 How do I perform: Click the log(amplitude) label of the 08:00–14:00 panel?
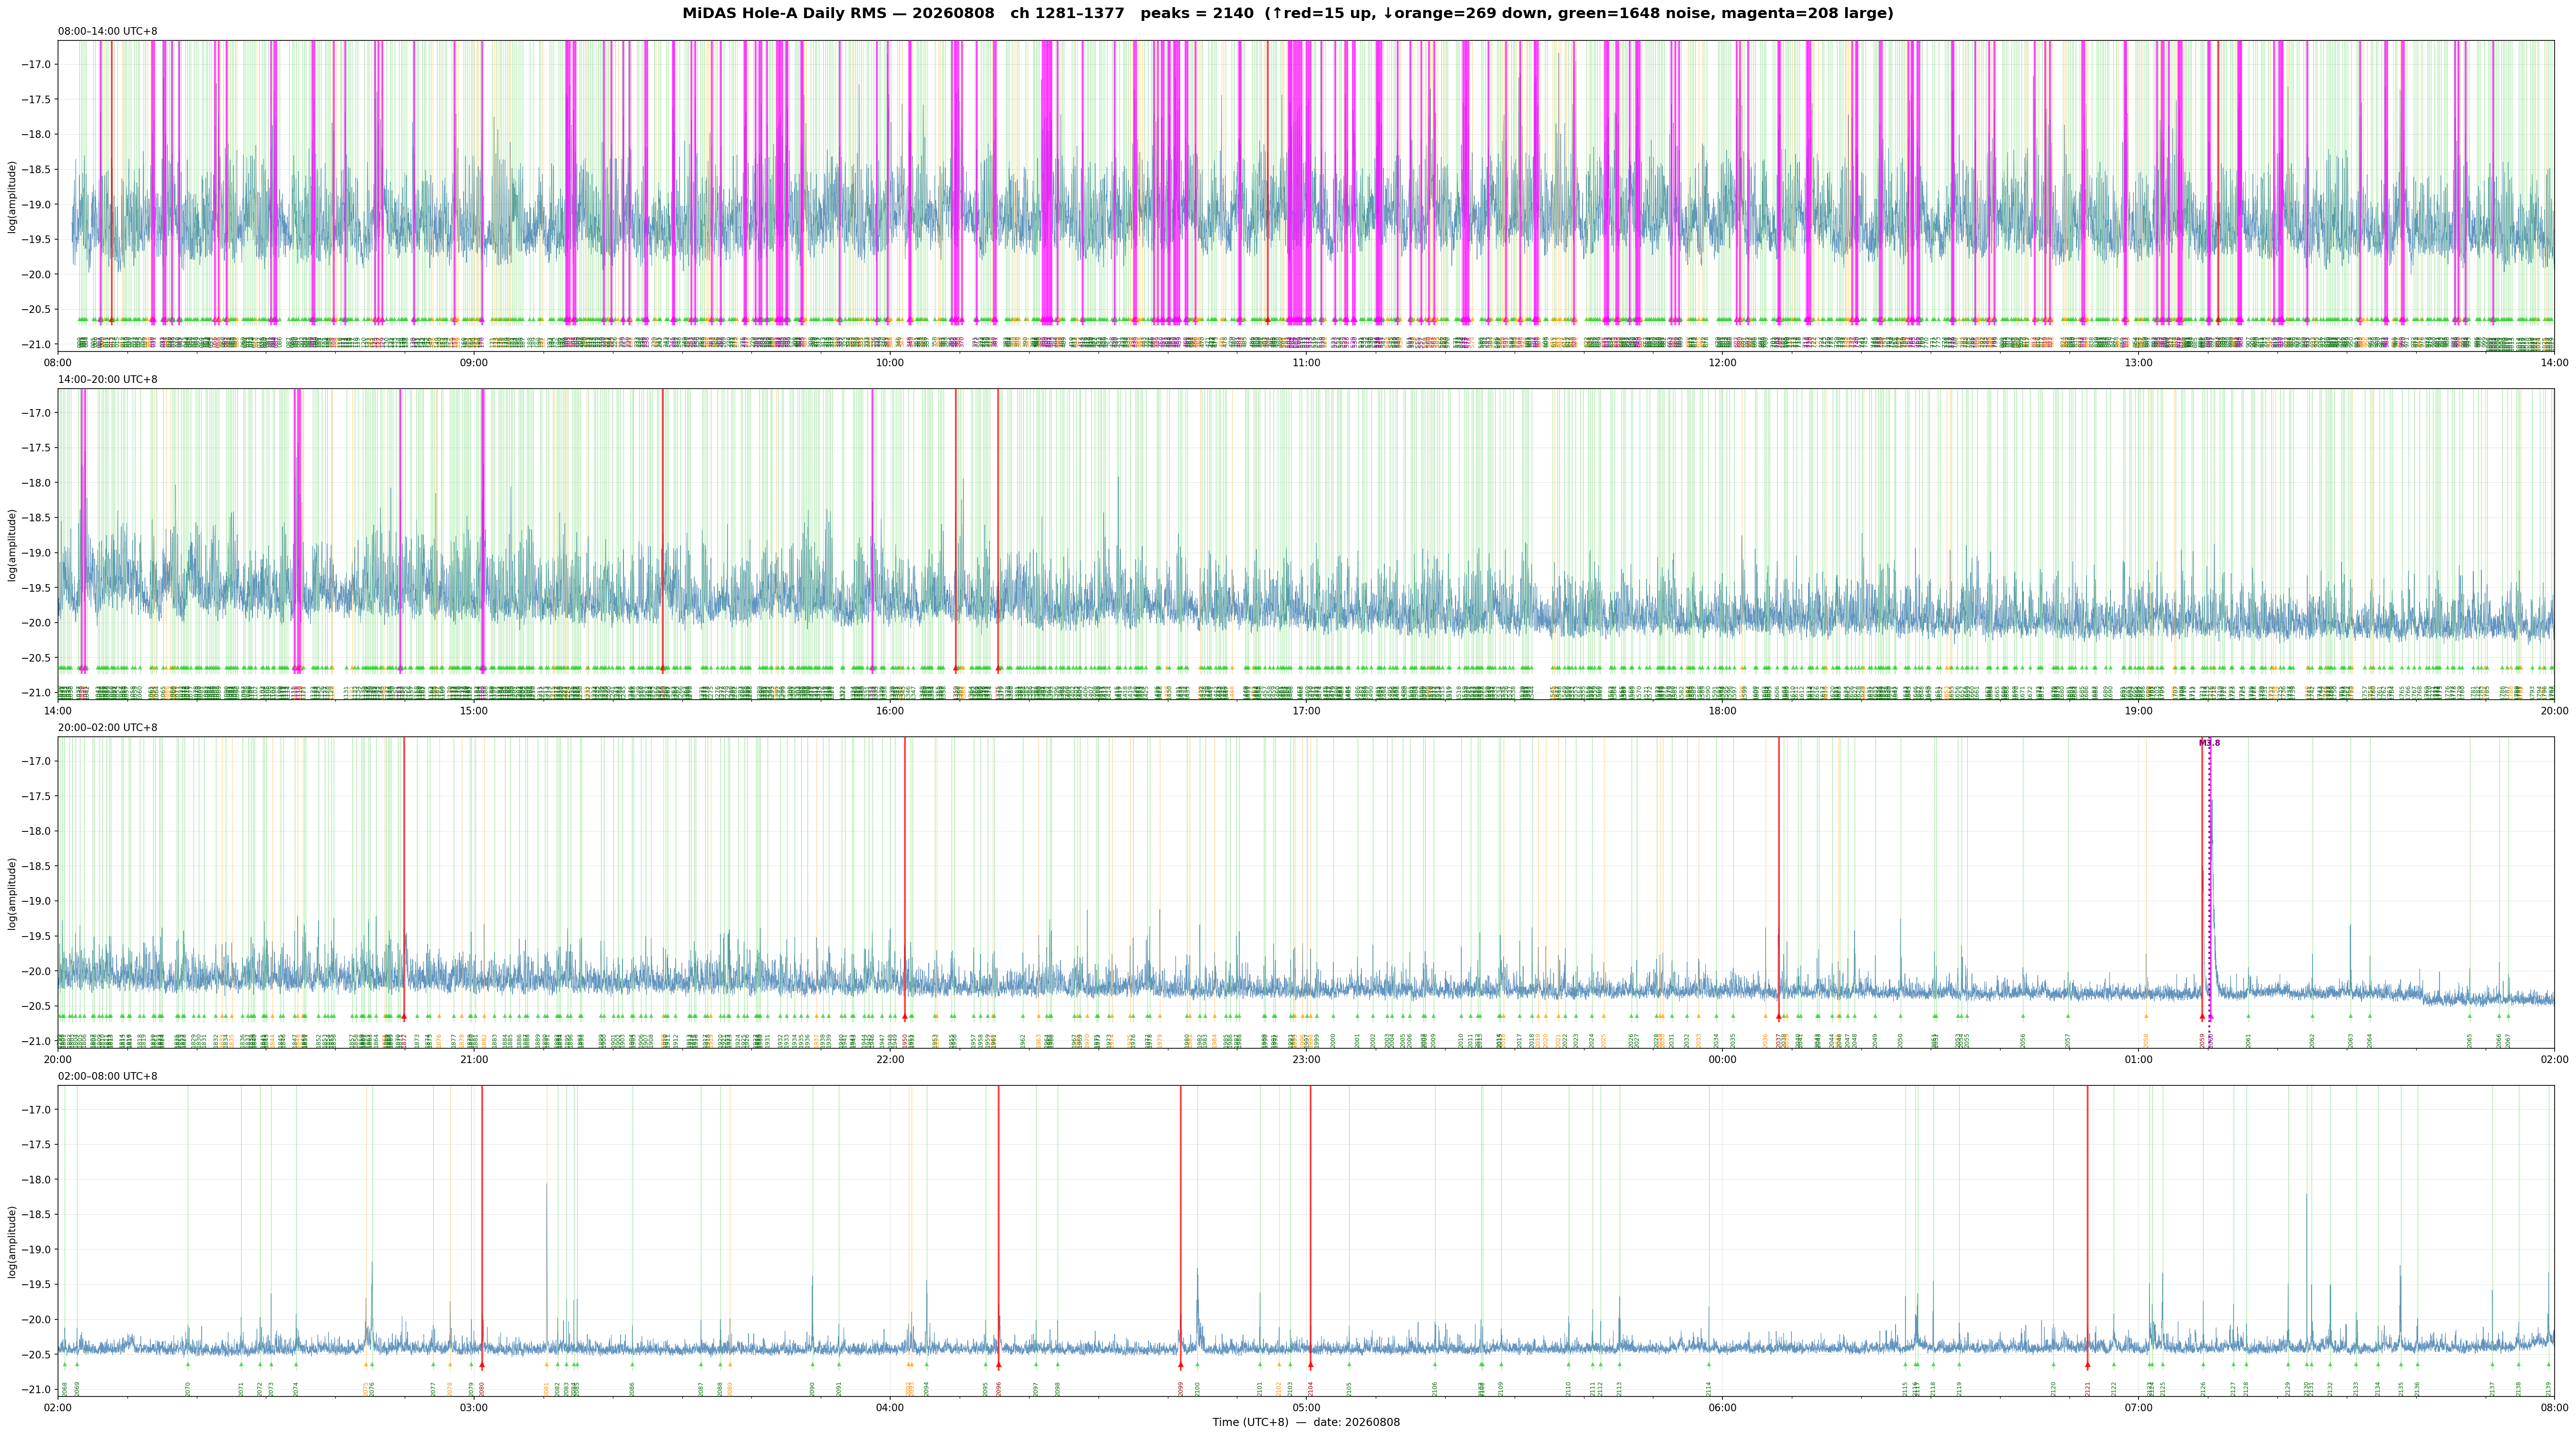click(x=12, y=197)
